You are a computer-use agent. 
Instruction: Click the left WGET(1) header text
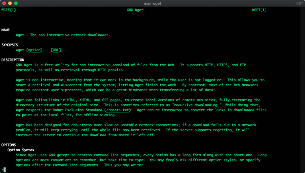click(9, 10)
